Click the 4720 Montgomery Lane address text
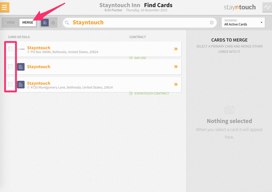Screen dimensions: 272x192 (72, 87)
